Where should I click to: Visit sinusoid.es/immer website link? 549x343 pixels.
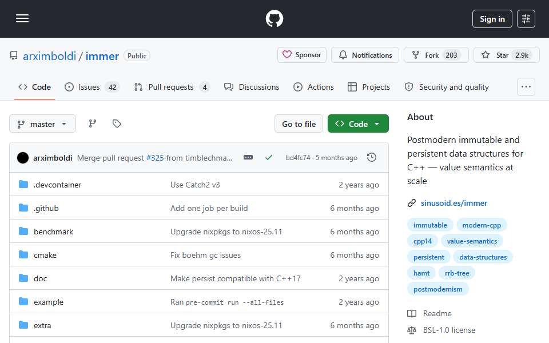(x=453, y=203)
